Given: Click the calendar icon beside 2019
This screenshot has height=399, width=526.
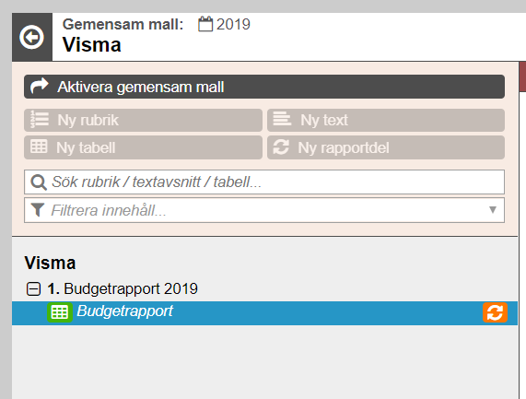Looking at the screenshot, I should pyautogui.click(x=205, y=24).
